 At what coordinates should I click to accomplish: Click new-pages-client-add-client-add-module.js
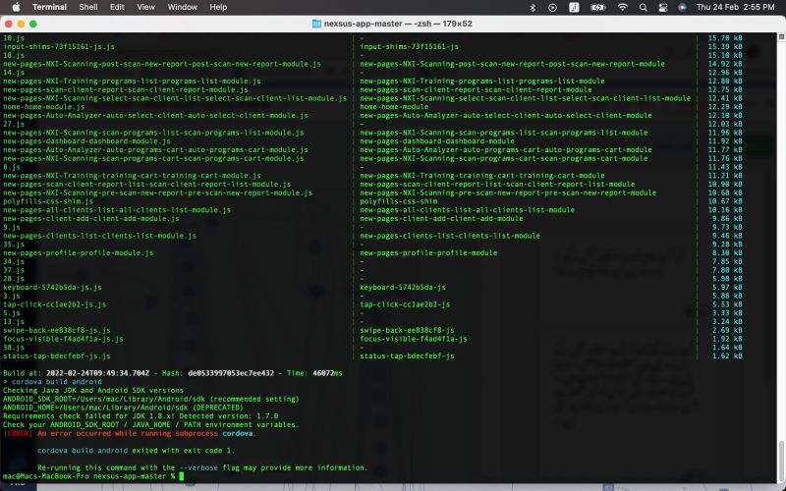(x=90, y=218)
